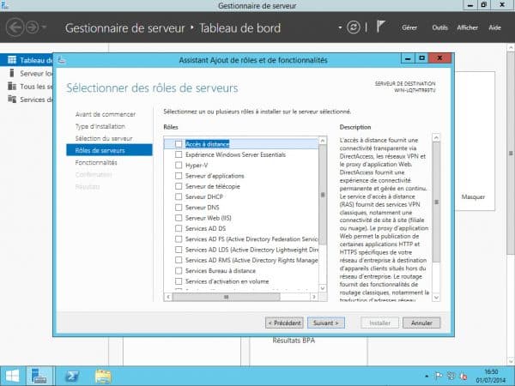Viewport: 515px width, 386px height.
Task: Click the back navigation arrow in Server Manager
Action: tap(15, 27)
